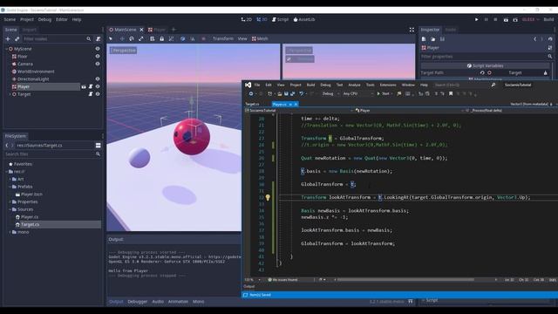Screen dimensions: 558x314
Task: Expand the Target node in scene tree
Action: [x=10, y=94]
